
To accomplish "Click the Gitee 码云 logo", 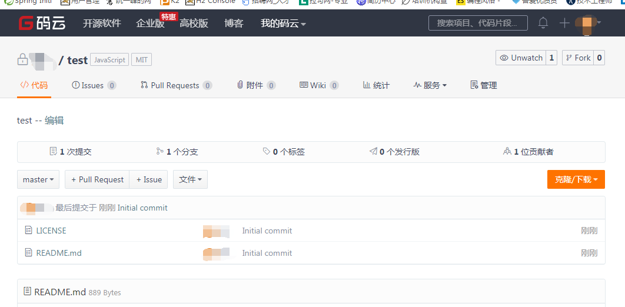I will coord(42,24).
